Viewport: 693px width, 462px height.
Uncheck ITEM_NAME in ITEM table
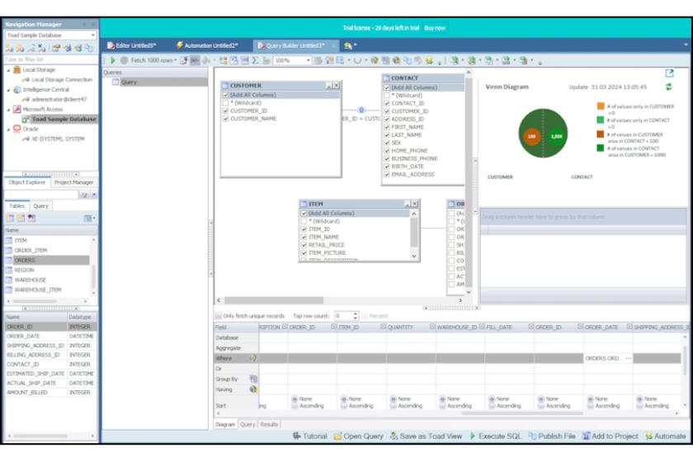pos(304,238)
